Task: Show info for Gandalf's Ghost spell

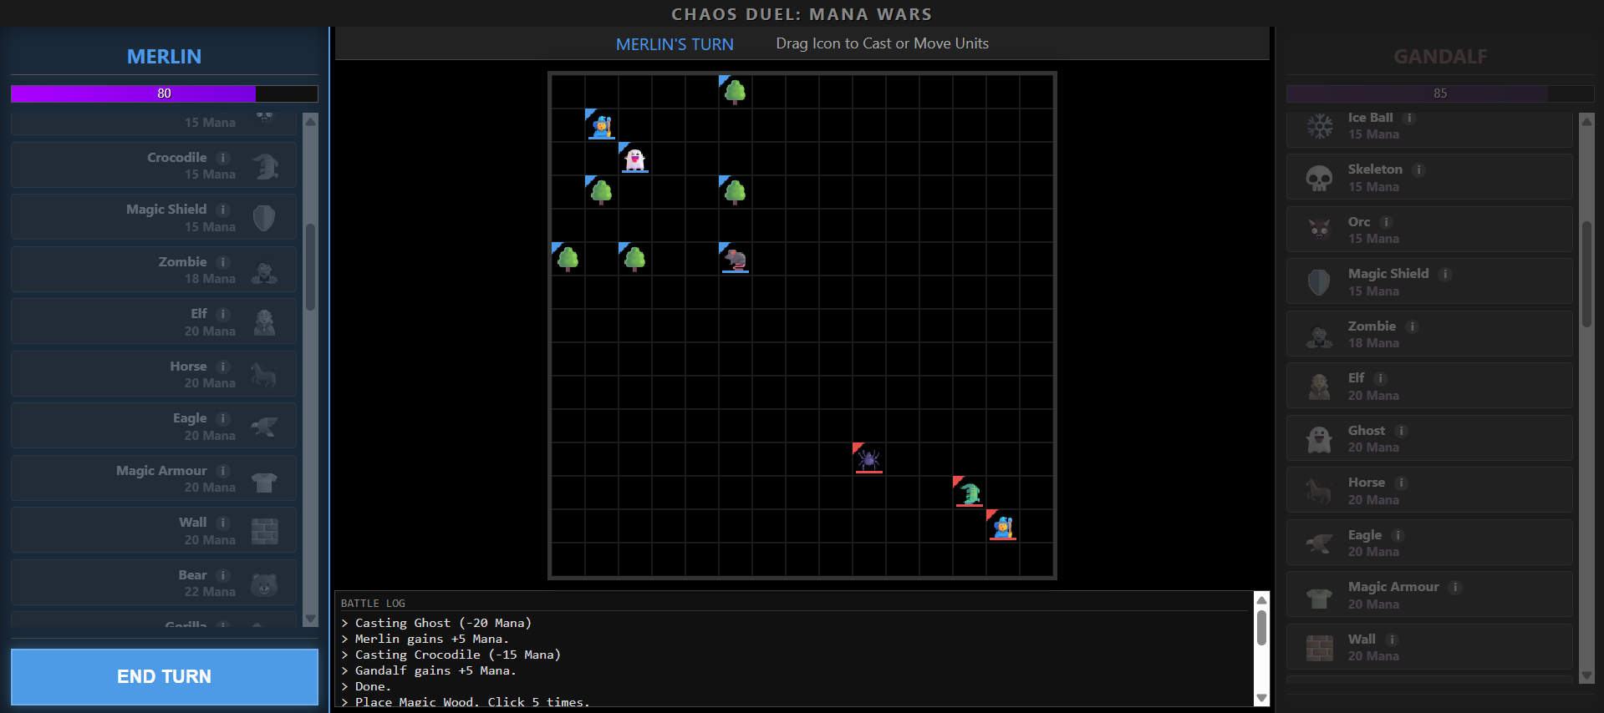Action: click(1402, 431)
